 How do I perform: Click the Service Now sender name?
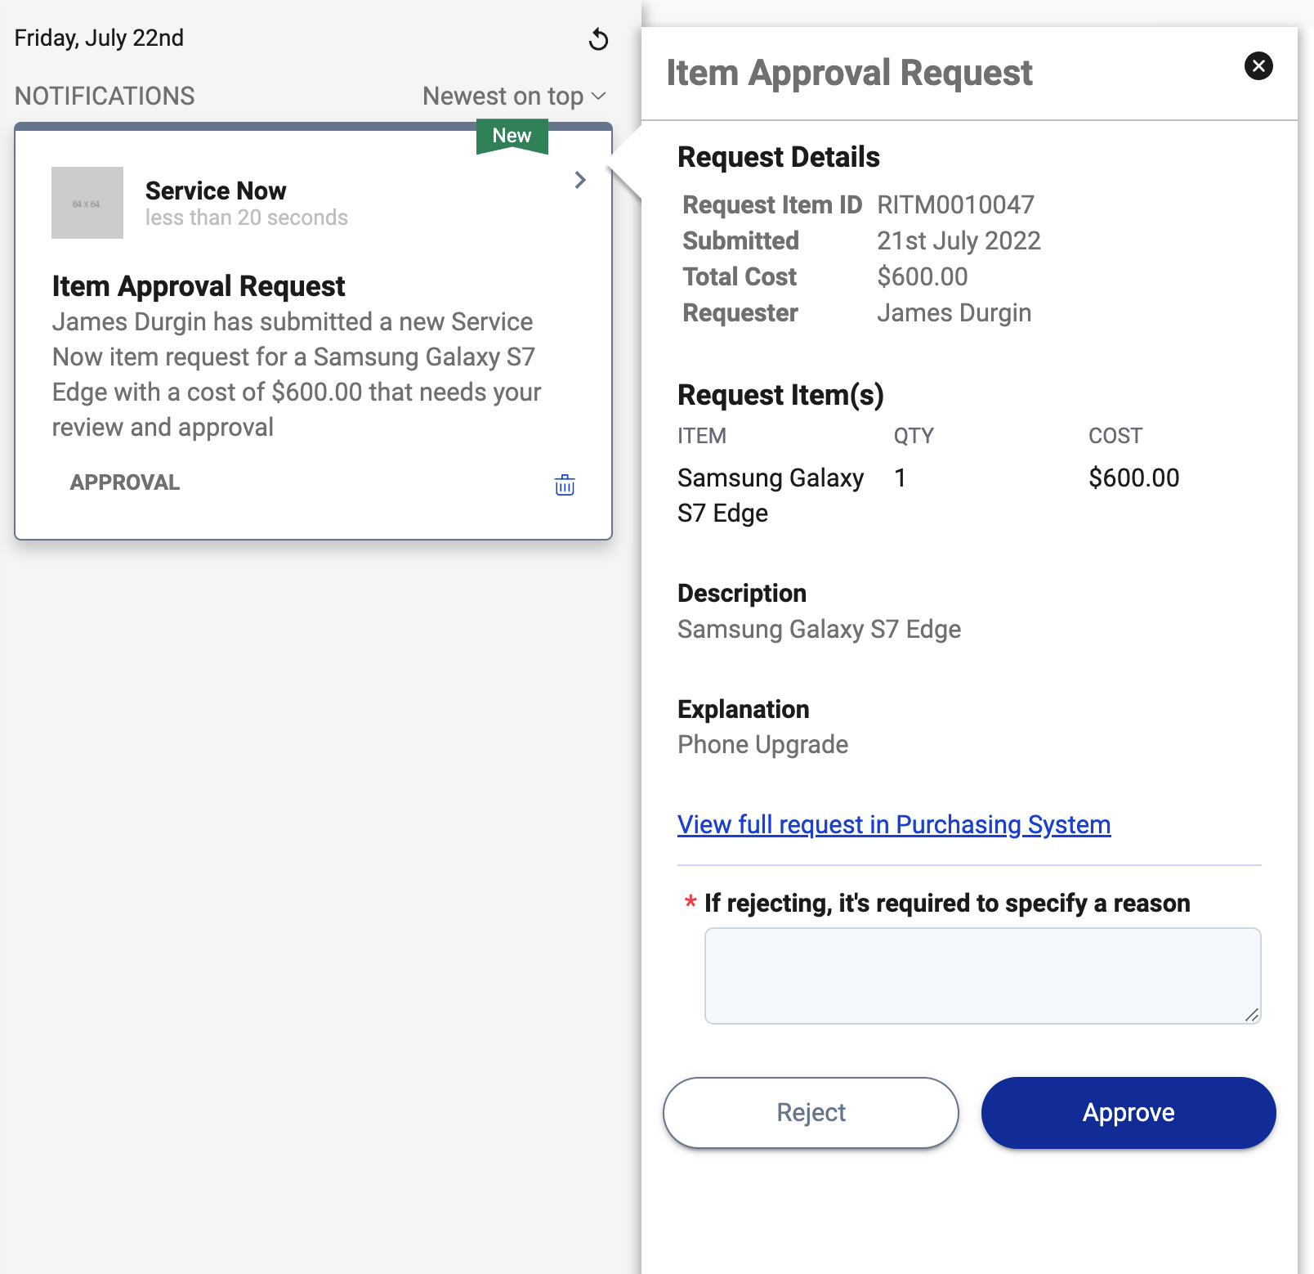pyautogui.click(x=216, y=191)
